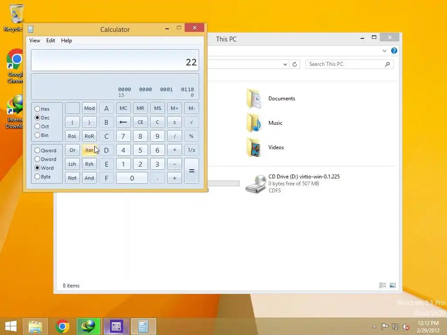Click the number 0 key

point(132,178)
